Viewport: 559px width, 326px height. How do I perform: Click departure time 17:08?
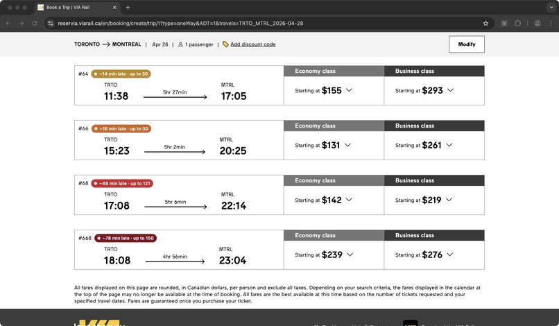click(117, 205)
